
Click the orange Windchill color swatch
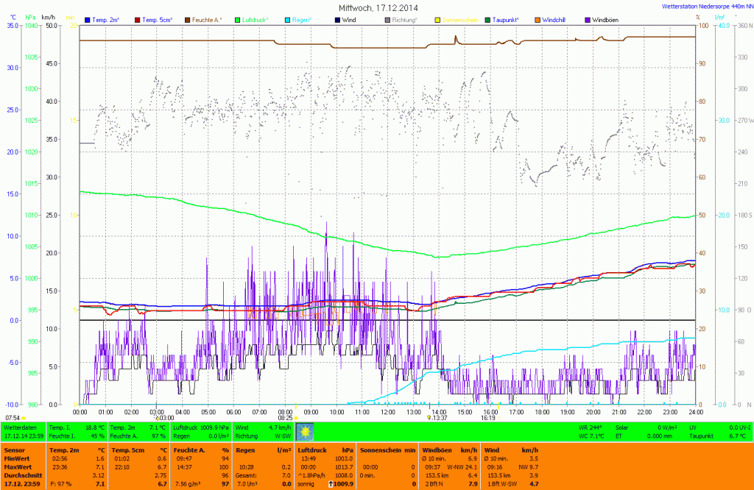pos(537,18)
